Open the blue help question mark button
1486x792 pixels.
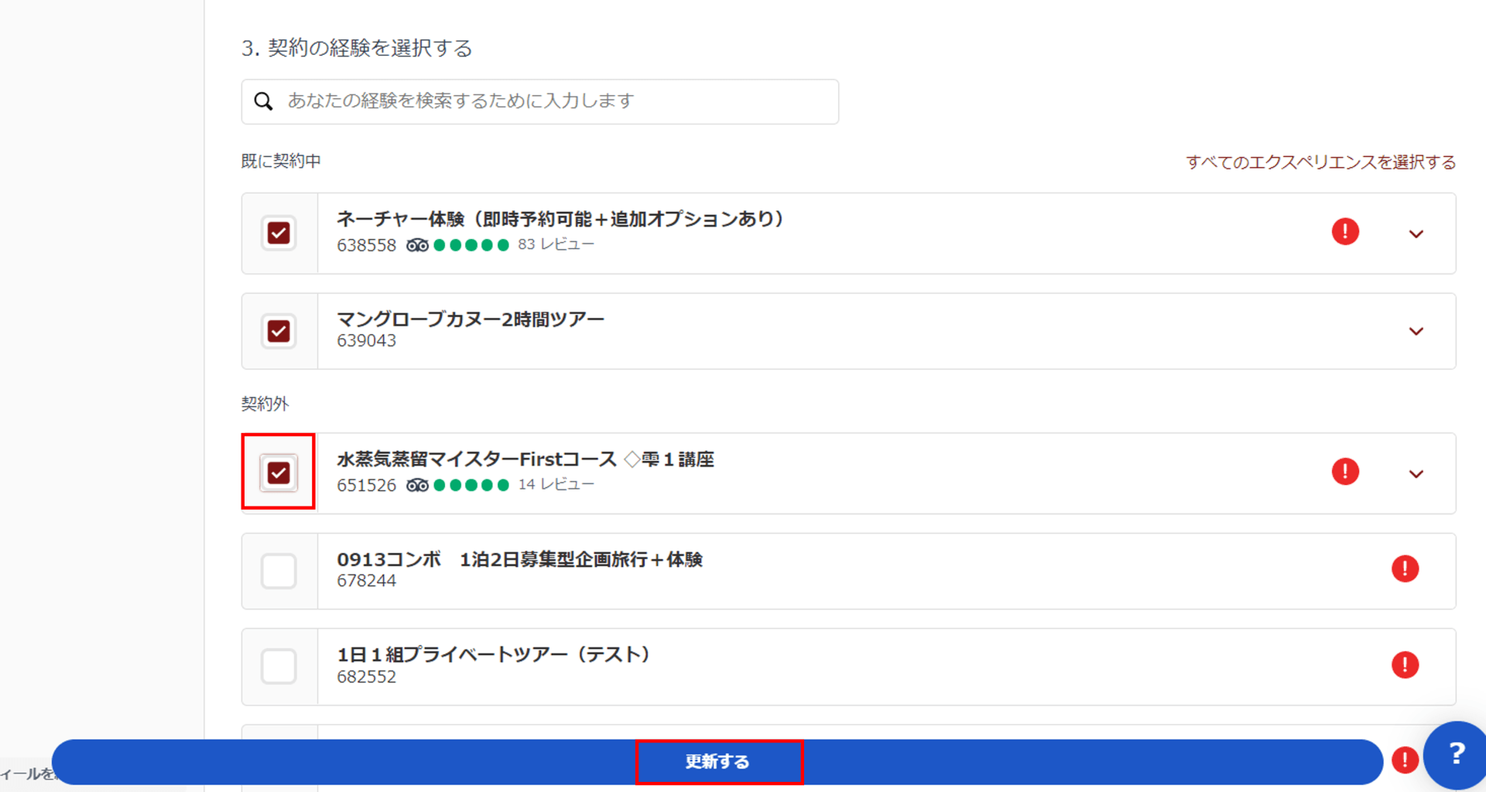pos(1456,753)
